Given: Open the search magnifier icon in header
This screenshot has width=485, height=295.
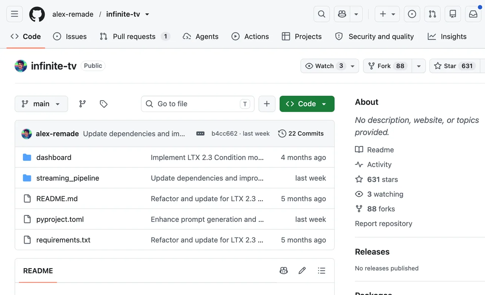Looking at the screenshot, I should point(321,14).
